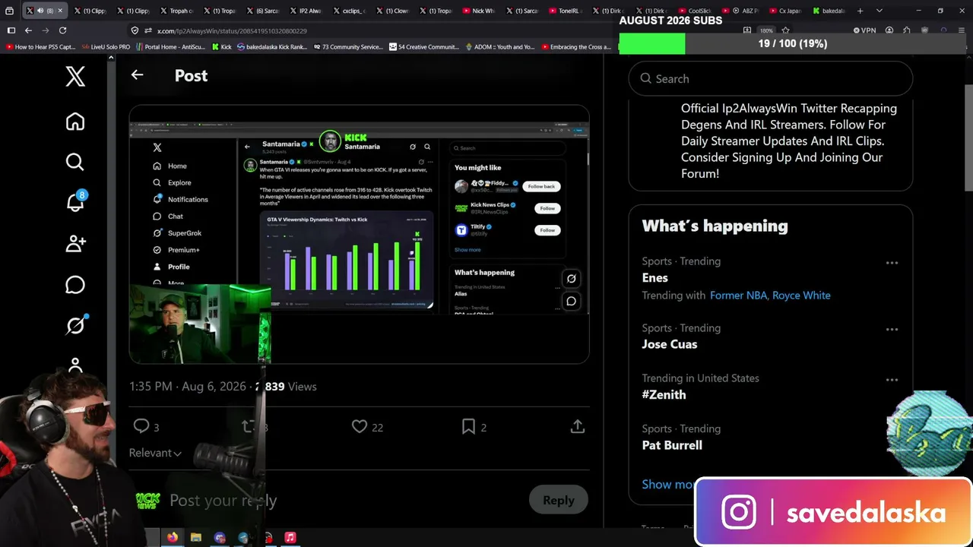This screenshot has width=973, height=547.
Task: Open the Music app in the taskbar
Action: 290,537
